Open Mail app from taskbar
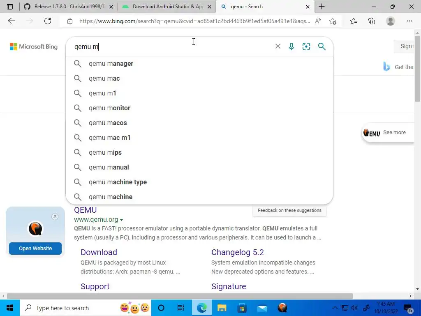The width and height of the screenshot is (421, 316). pos(262,308)
